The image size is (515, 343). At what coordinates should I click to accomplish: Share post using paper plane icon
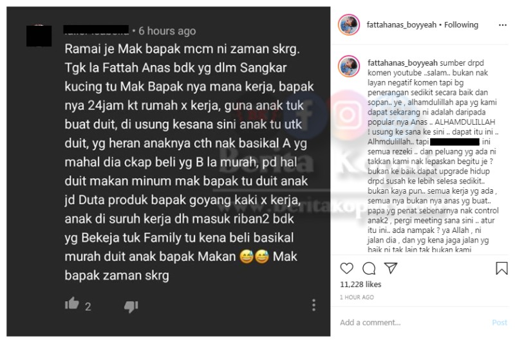(x=391, y=268)
